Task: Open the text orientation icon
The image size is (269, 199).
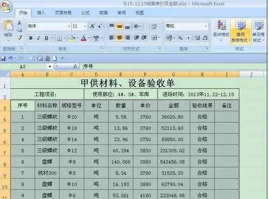Action: pos(137,26)
